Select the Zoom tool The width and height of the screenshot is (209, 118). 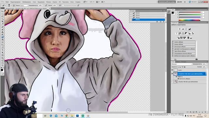tap(3, 66)
